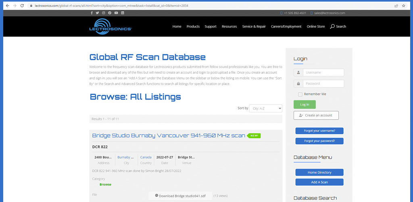Open the Online Store menu item
The image size is (413, 202).
coord(315,26)
